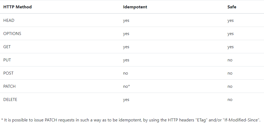Click the Idempotent "yes" value for DELETE
This screenshot has width=264, height=126.
126,100
